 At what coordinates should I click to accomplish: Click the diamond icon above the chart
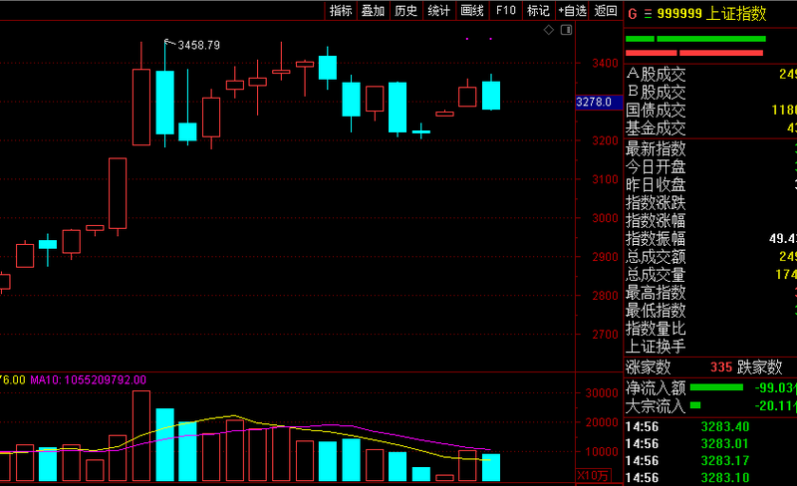click(x=549, y=31)
